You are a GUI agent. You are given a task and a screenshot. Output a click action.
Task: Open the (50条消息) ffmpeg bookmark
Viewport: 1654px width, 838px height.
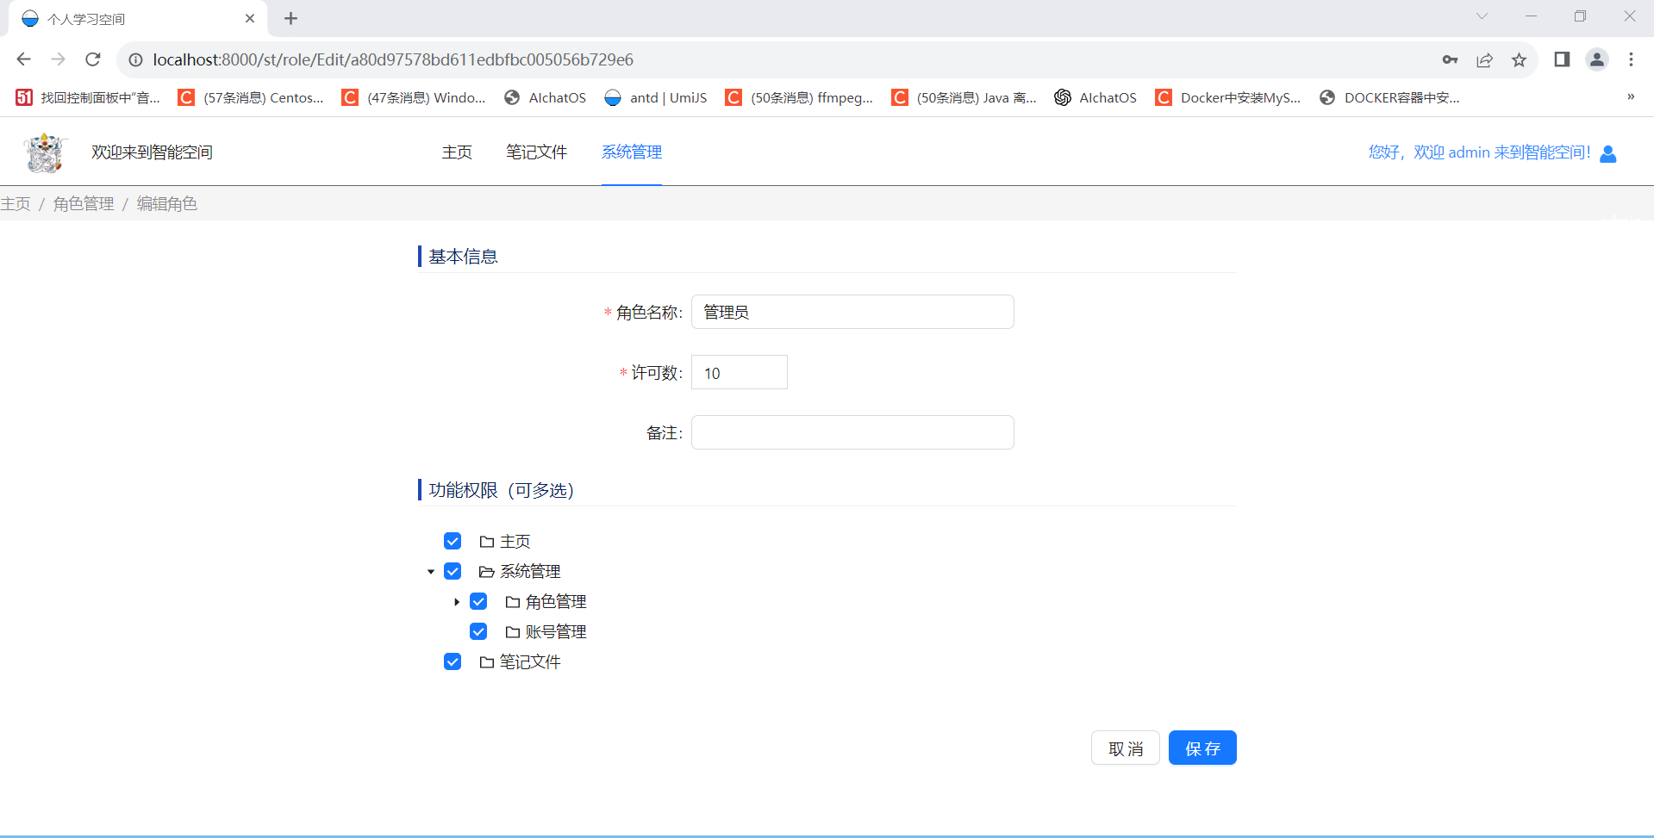pyautogui.click(x=799, y=97)
